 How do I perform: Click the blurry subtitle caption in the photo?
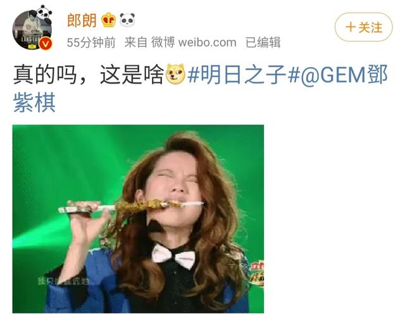tap(63, 281)
